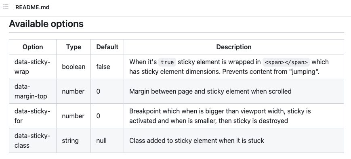
Task: Click the boolean type cell
Action: [74, 67]
